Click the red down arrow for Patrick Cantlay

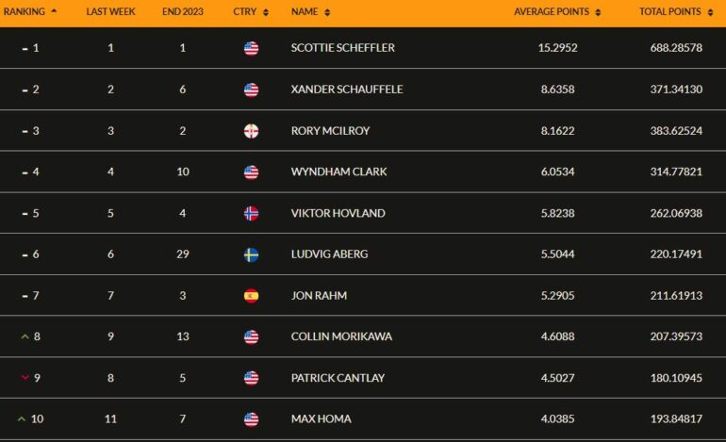point(25,378)
